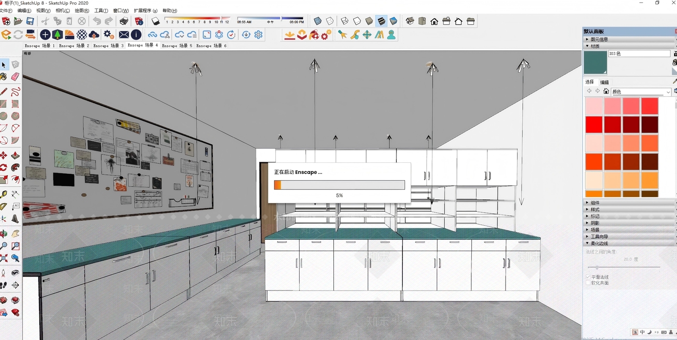This screenshot has height=340, width=677.
Task: Click the materials back arrow button
Action: [x=589, y=91]
